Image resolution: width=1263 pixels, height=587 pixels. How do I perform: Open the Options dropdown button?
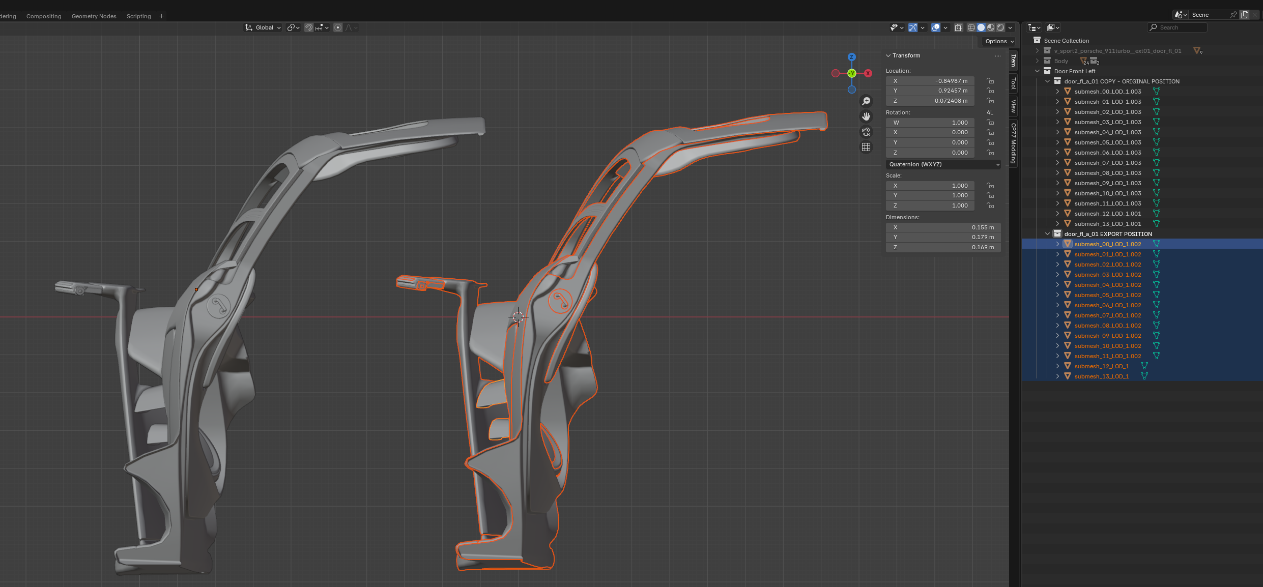(999, 41)
